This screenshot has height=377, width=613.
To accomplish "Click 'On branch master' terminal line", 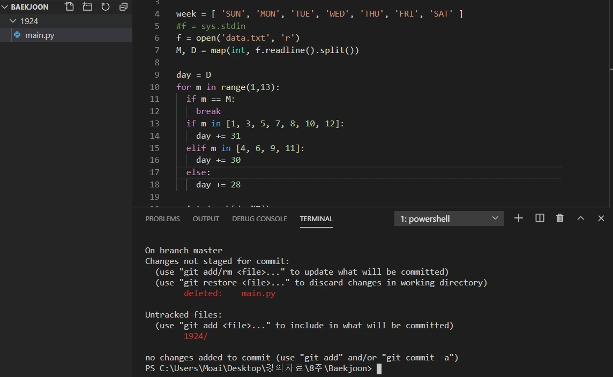I will pyautogui.click(x=184, y=251).
